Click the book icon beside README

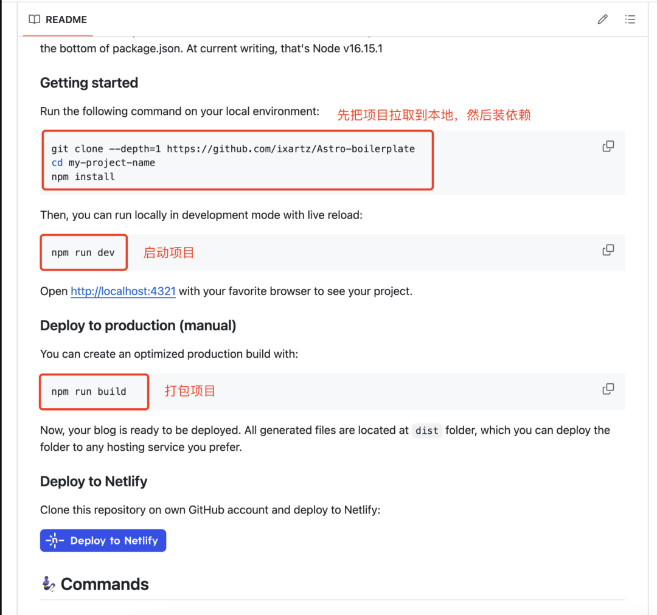click(34, 19)
